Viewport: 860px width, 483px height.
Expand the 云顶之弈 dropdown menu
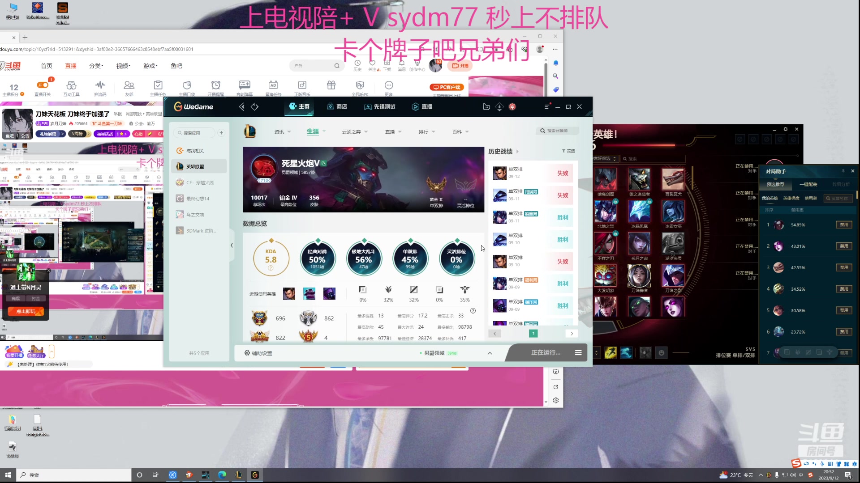click(x=355, y=132)
